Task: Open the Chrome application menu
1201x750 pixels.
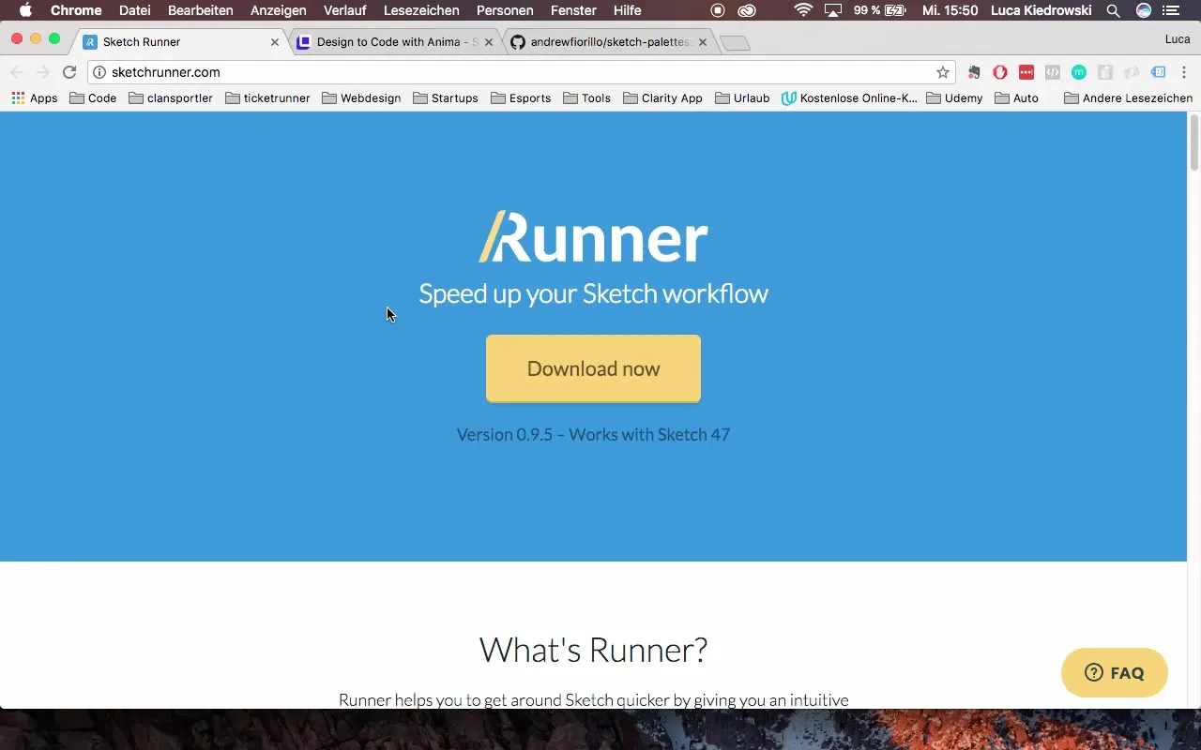Action: 76,10
